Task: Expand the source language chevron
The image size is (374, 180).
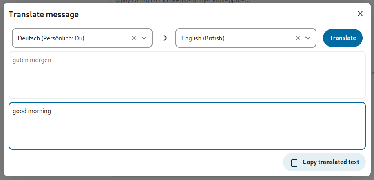Action: 144,38
